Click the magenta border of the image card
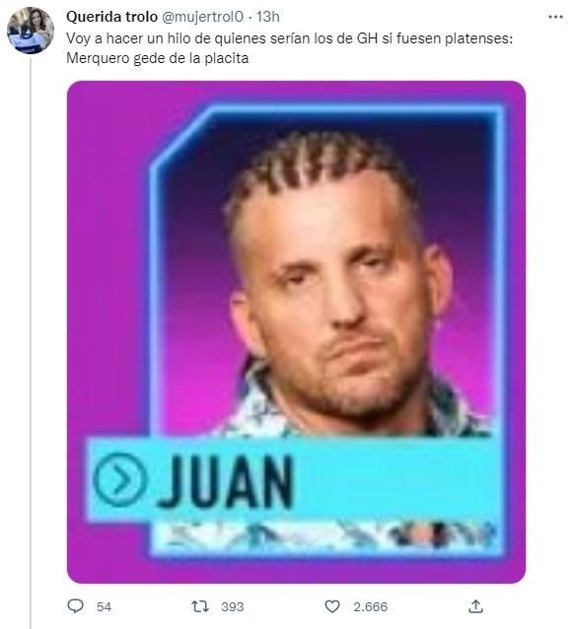577x629 pixels. (107, 281)
